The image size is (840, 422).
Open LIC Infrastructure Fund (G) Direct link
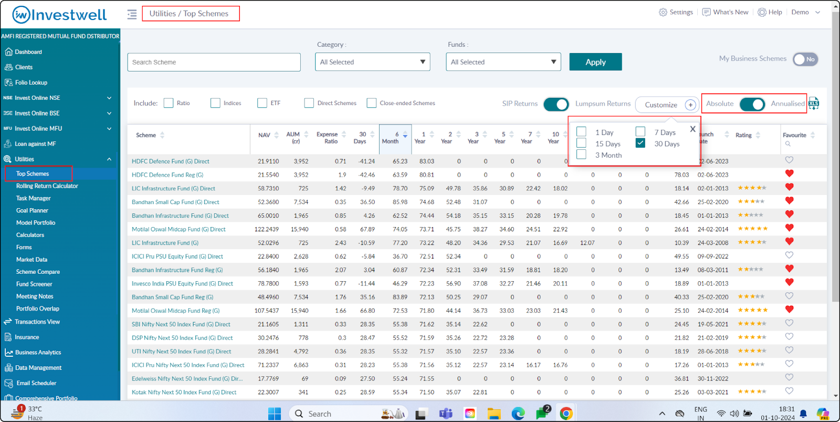coord(173,189)
